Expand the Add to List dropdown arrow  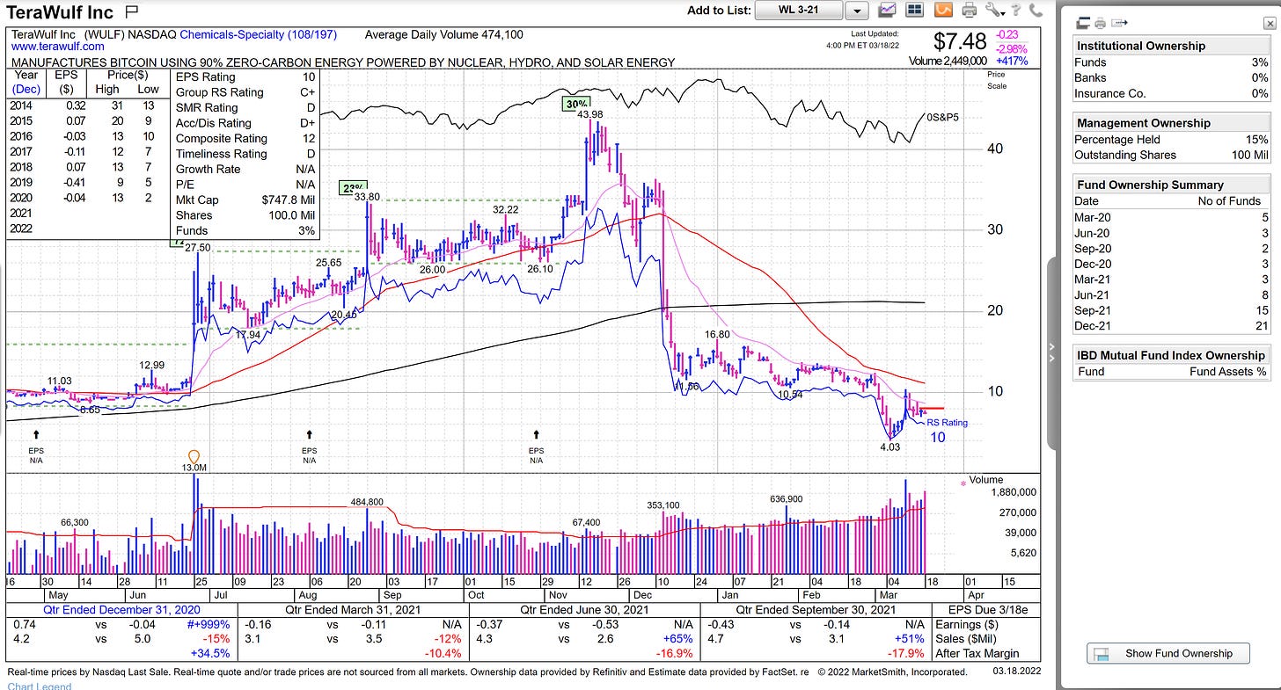pyautogui.click(x=857, y=11)
